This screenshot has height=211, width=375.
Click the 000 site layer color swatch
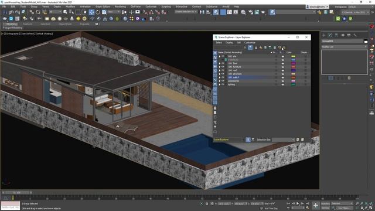click(293, 56)
